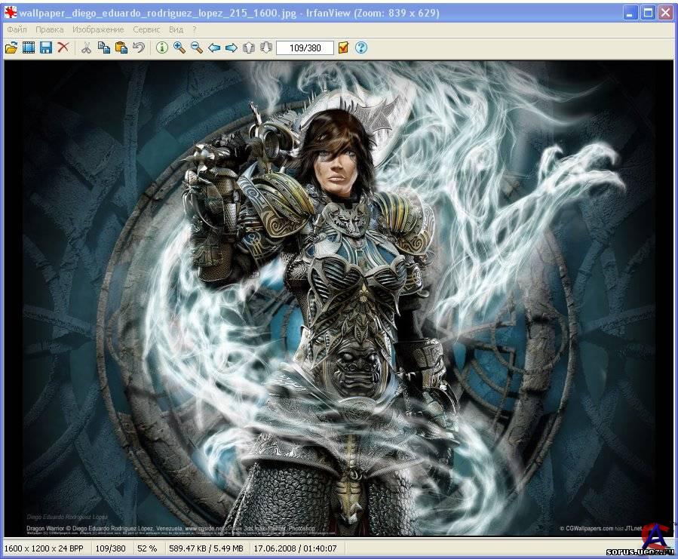This screenshot has width=678, height=559.
Task: Open the Сервис menu
Action: click(146, 29)
